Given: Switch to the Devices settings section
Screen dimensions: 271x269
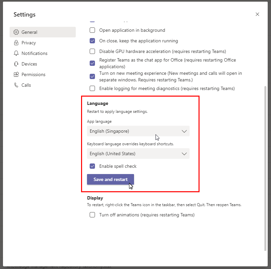Looking at the screenshot, I should 42,64.
